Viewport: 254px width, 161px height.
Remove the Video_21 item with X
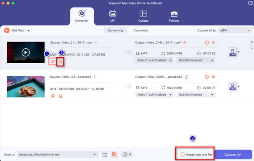(251, 42)
